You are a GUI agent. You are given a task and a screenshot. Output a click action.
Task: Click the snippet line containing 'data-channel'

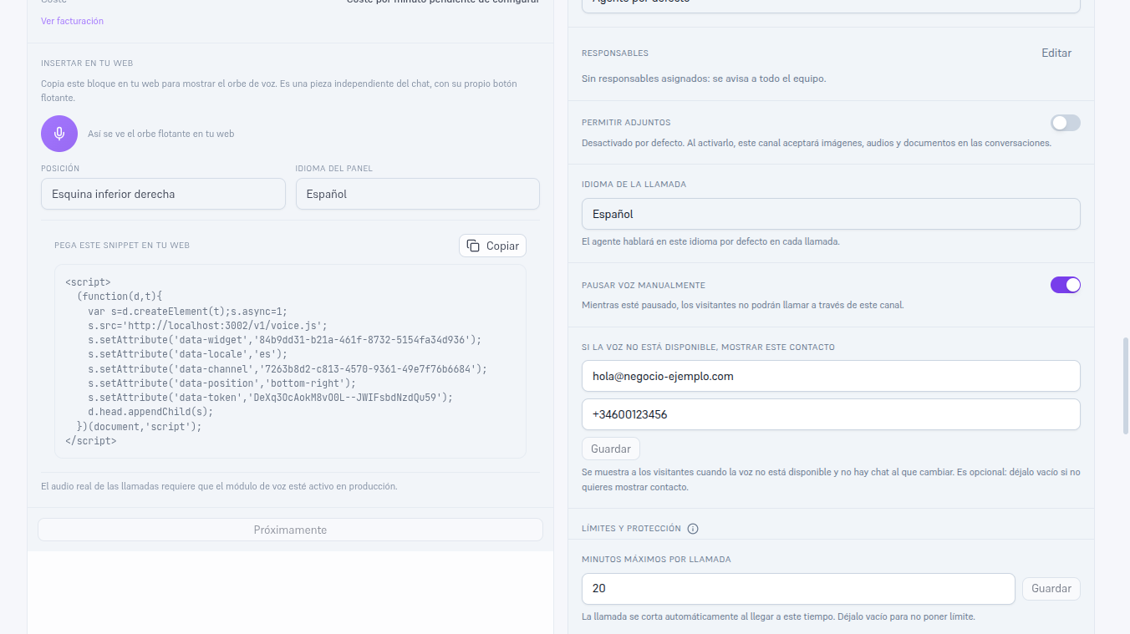[288, 368]
